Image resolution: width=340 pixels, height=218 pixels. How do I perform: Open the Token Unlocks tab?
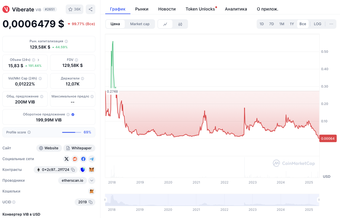click(200, 9)
